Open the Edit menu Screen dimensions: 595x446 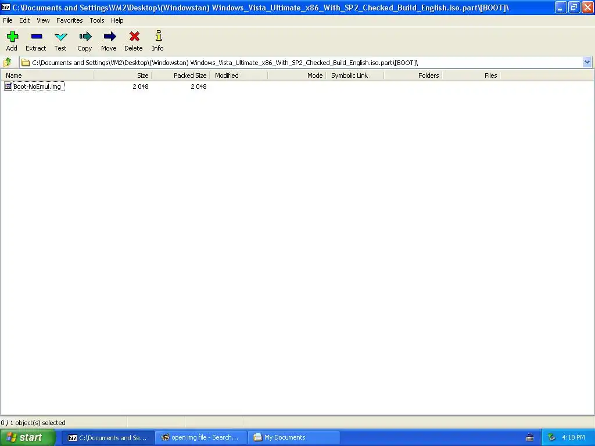click(x=24, y=20)
